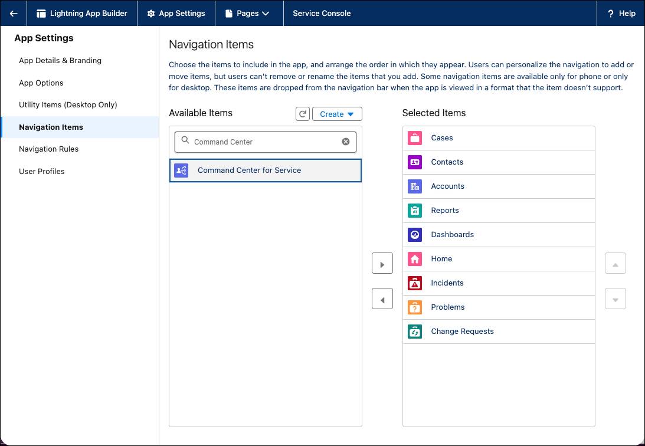Click the back arrow icon
The height and width of the screenshot is (446, 645).
tap(14, 14)
